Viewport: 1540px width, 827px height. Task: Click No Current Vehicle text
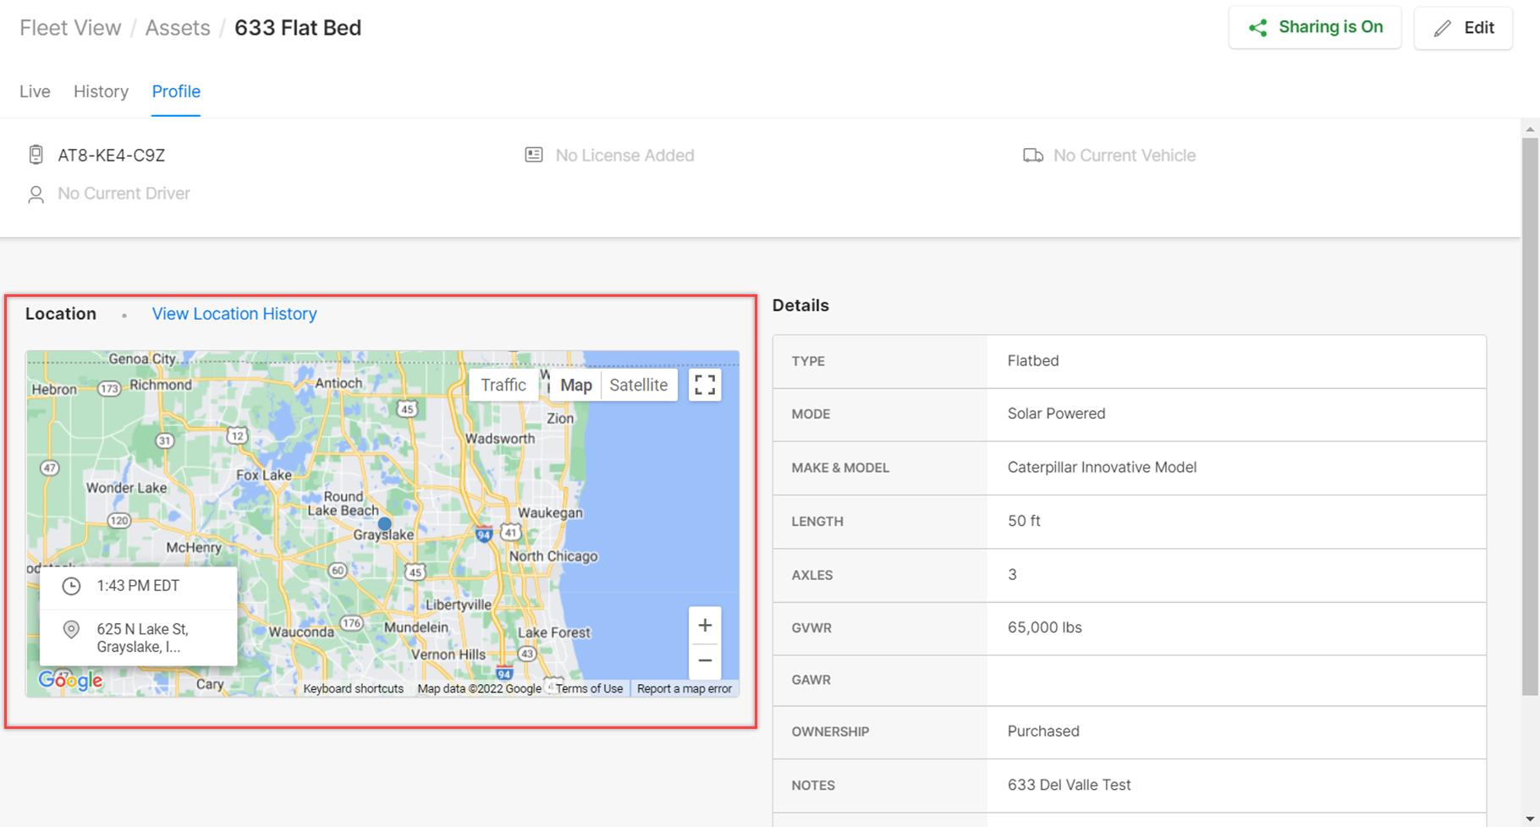click(x=1125, y=156)
